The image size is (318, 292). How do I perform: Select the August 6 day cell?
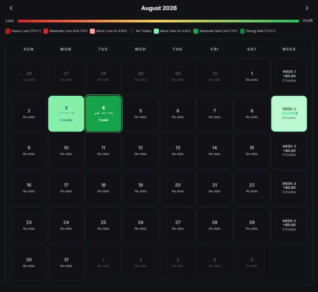click(x=178, y=114)
